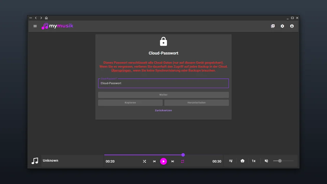The image size is (327, 184).
Task: Open the hamburger navigation menu
Action: point(35,26)
